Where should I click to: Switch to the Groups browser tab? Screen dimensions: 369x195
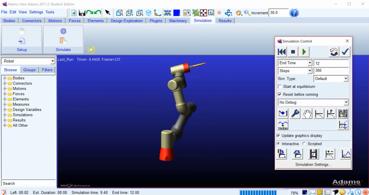pos(29,70)
